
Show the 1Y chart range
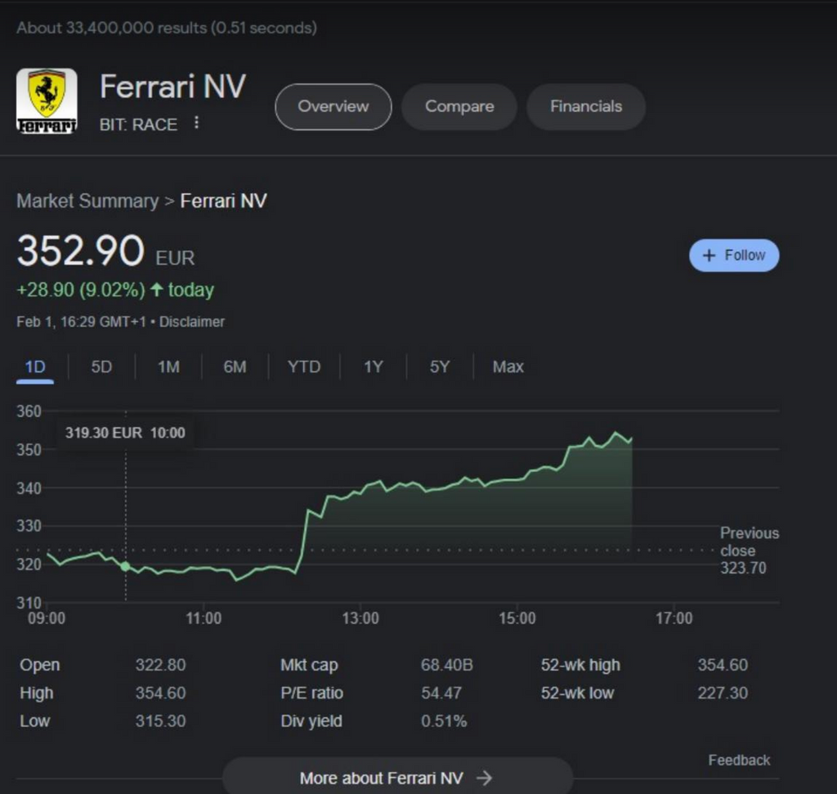click(373, 367)
